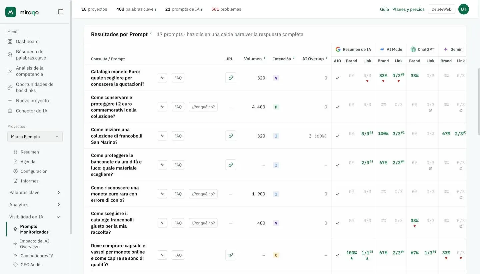Open the Resumen project page
480x274 pixels.
(30, 152)
